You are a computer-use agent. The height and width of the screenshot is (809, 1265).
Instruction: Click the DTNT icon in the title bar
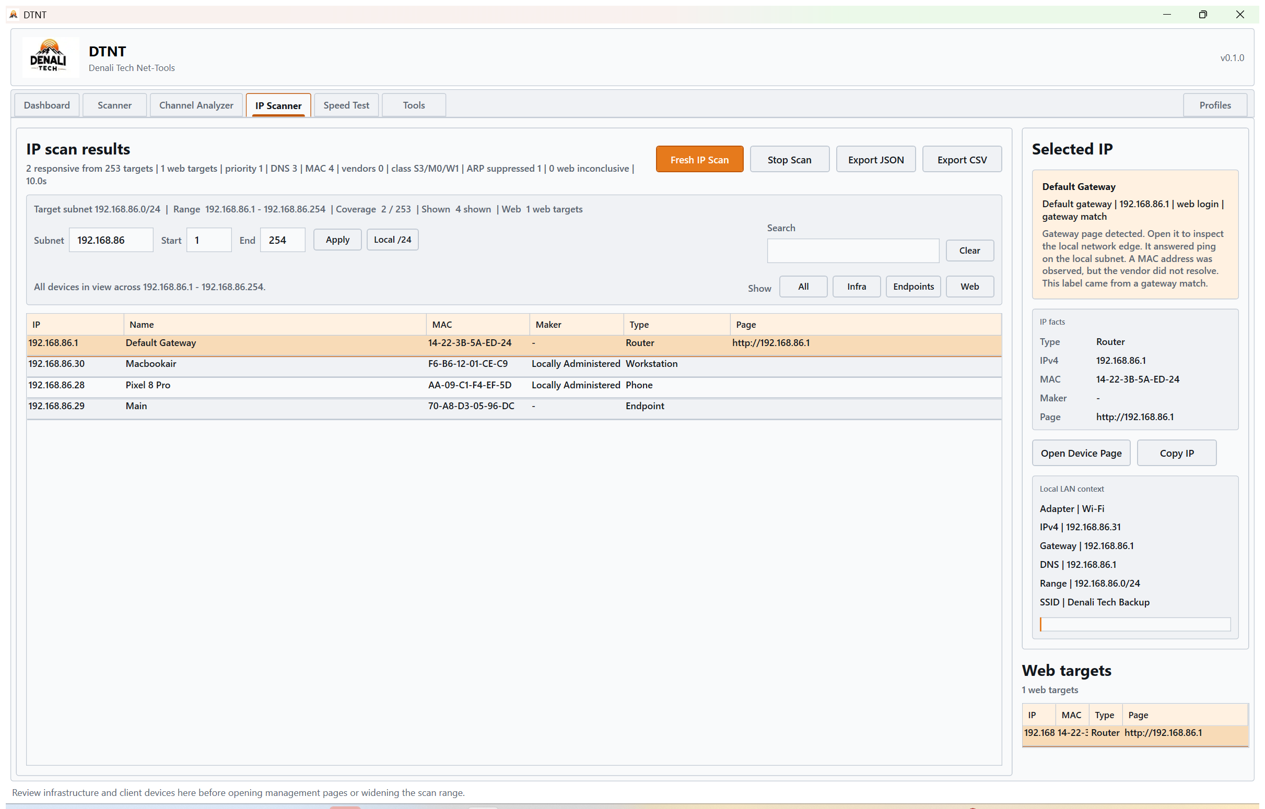[13, 14]
